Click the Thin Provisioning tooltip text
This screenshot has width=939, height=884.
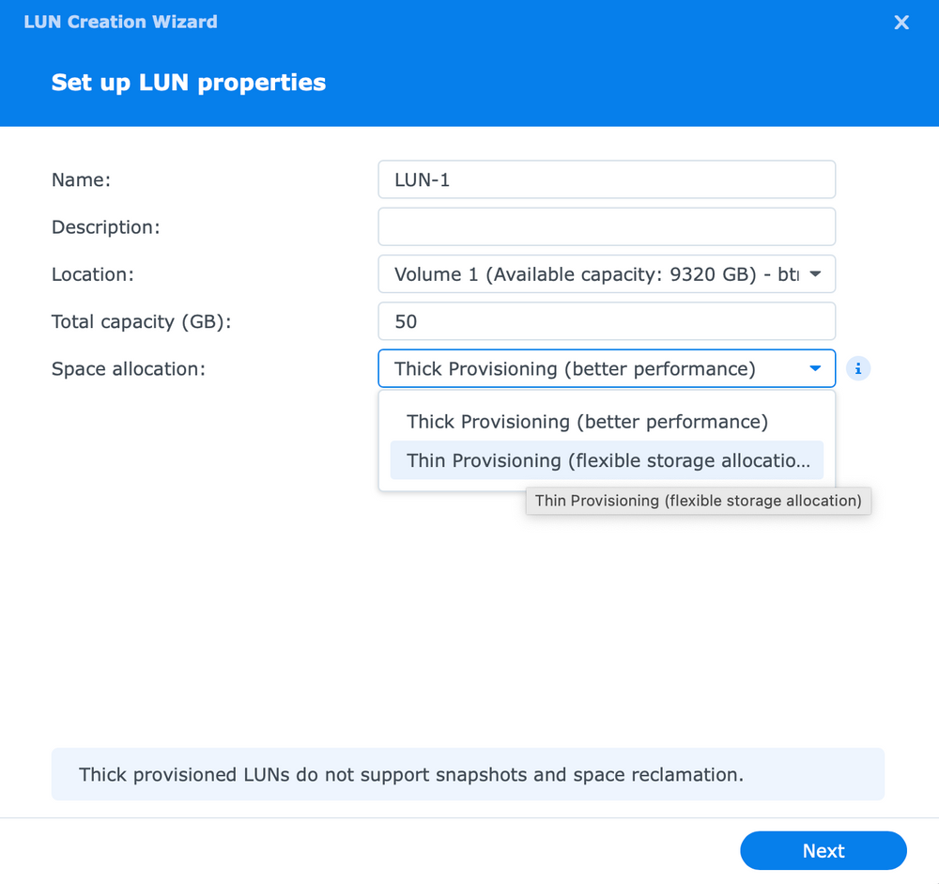pos(699,501)
